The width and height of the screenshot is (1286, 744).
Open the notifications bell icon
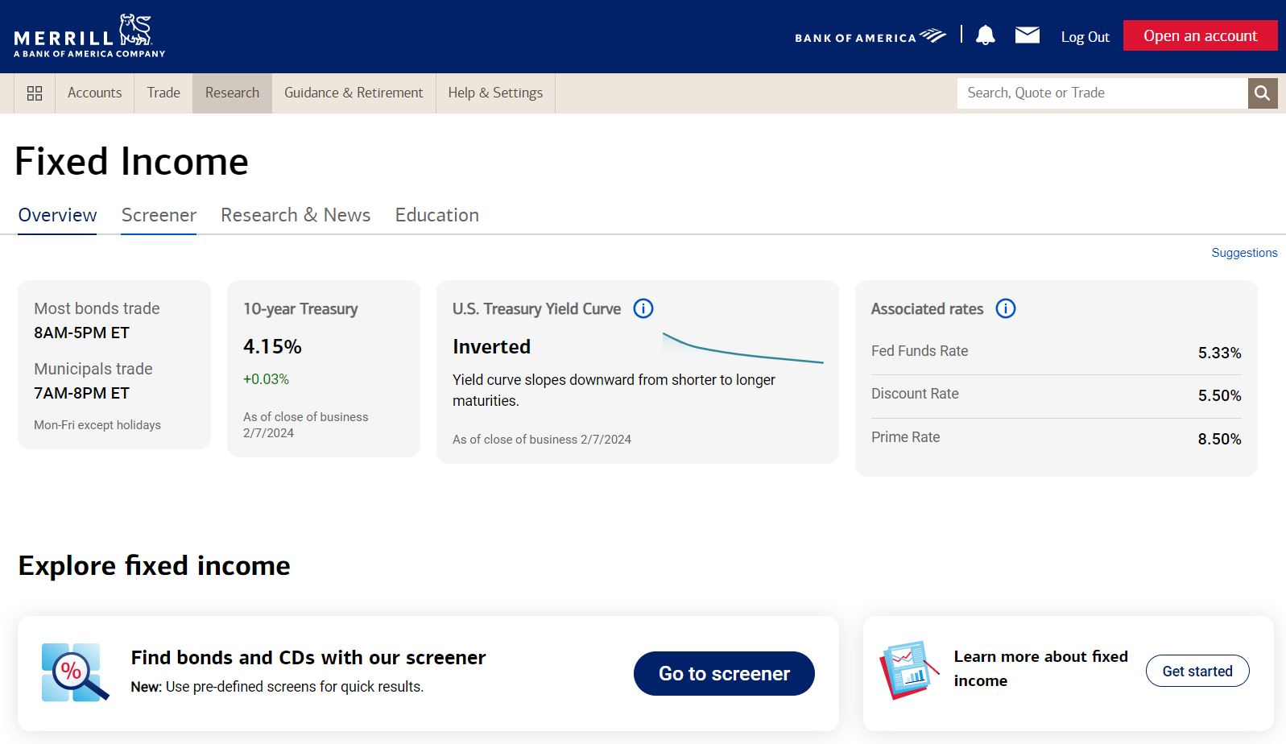click(x=986, y=35)
